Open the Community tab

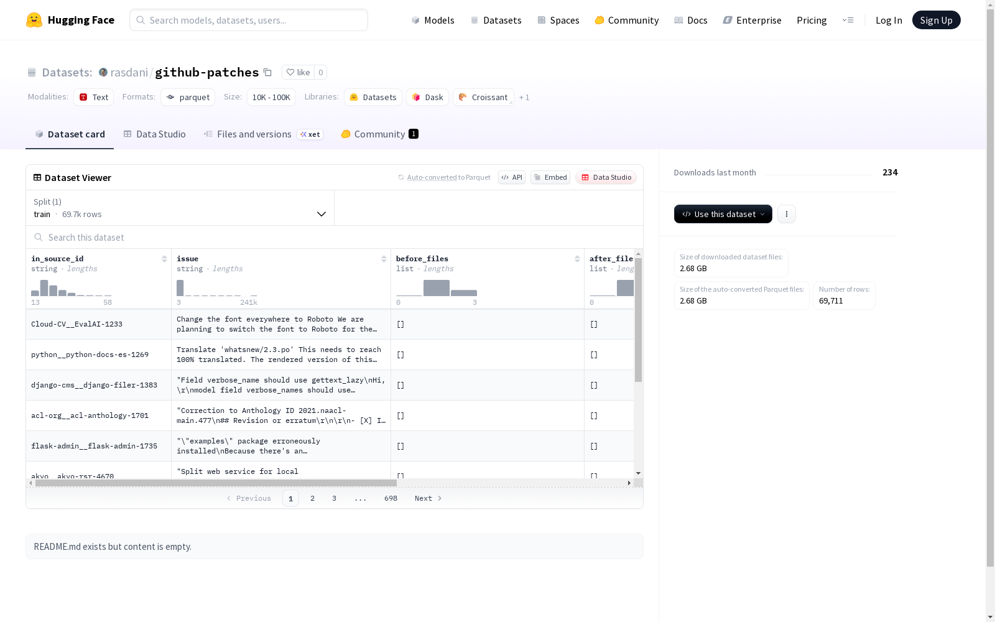379,134
